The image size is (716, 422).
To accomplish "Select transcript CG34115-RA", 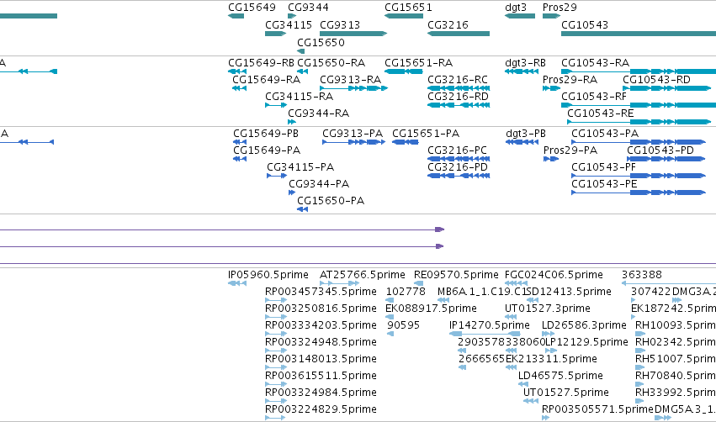I will coord(276,105).
